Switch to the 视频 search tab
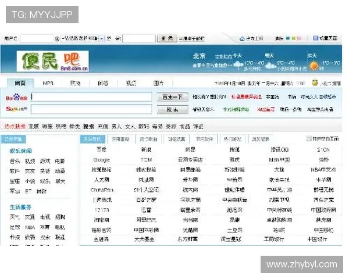The width and height of the screenshot is (349, 279). coord(131,83)
